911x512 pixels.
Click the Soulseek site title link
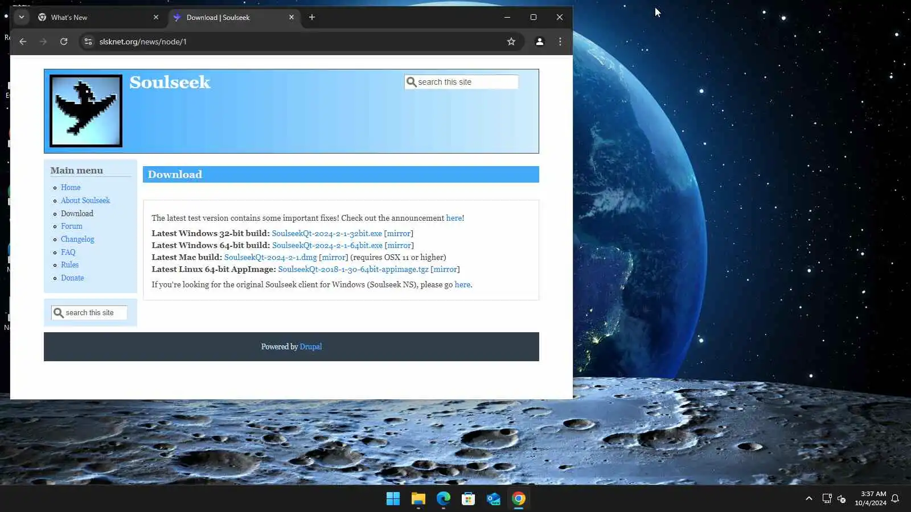pyautogui.click(x=170, y=82)
